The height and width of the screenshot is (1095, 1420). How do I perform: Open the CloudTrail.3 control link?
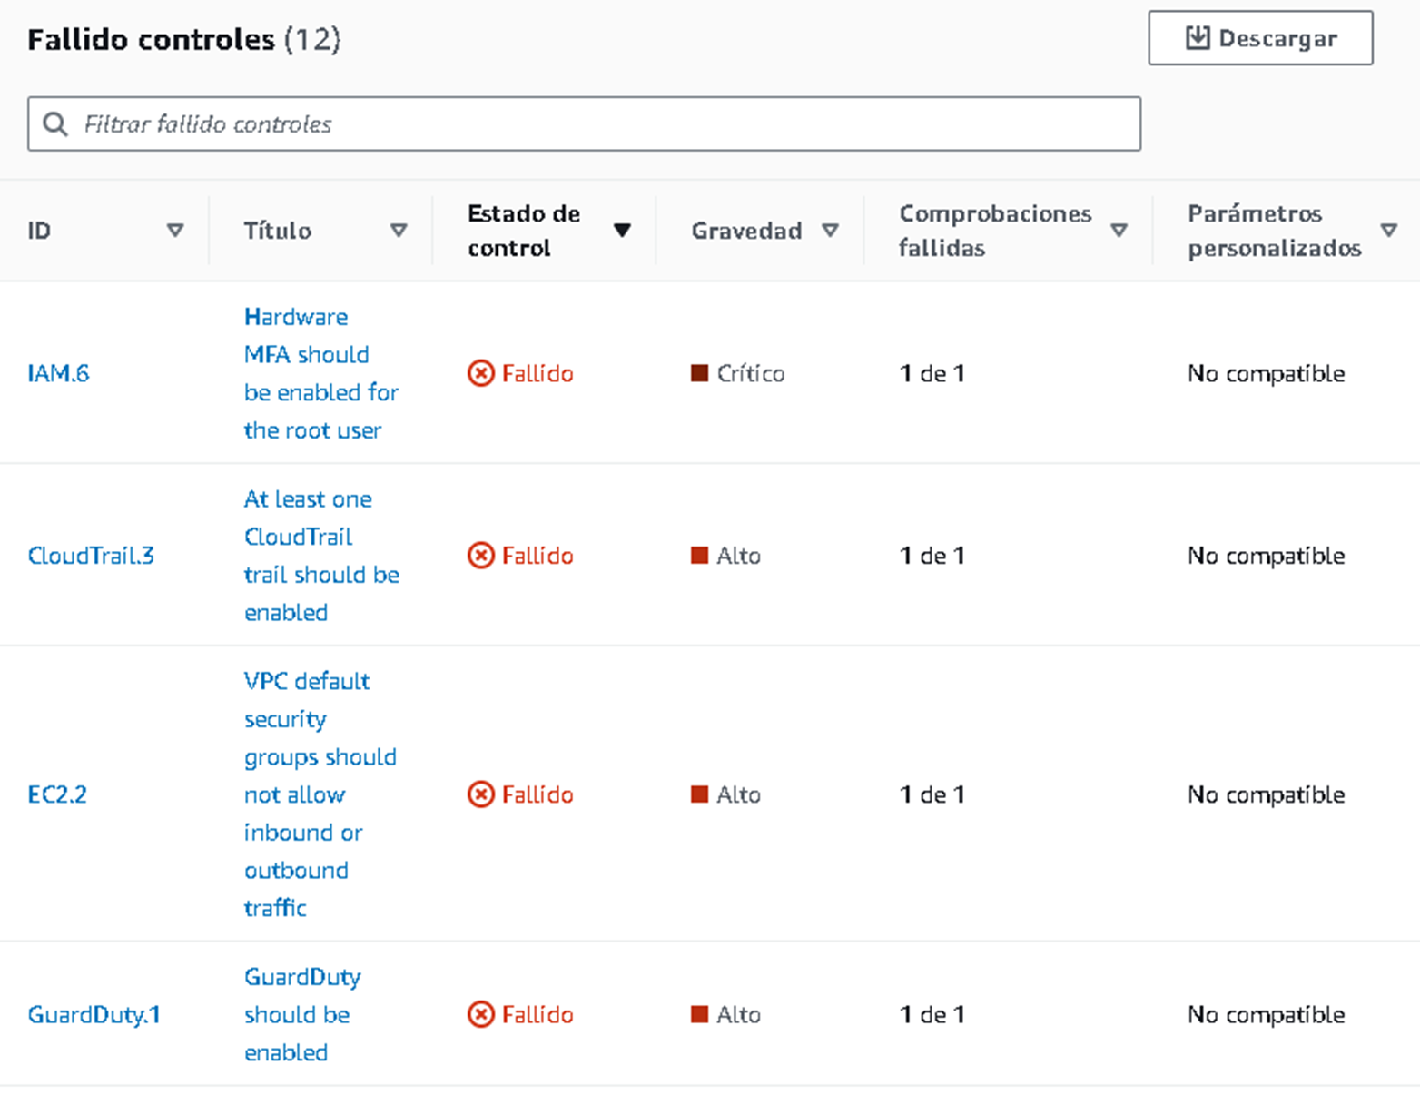(x=91, y=556)
